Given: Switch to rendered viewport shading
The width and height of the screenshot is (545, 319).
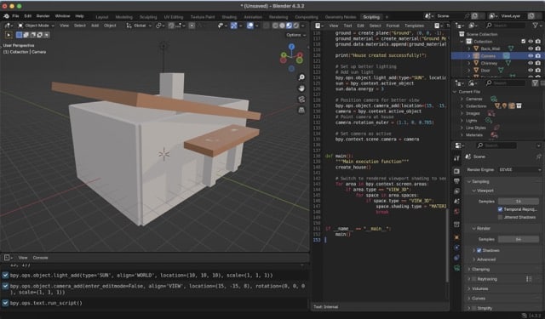Looking at the screenshot, I should click(x=296, y=26).
